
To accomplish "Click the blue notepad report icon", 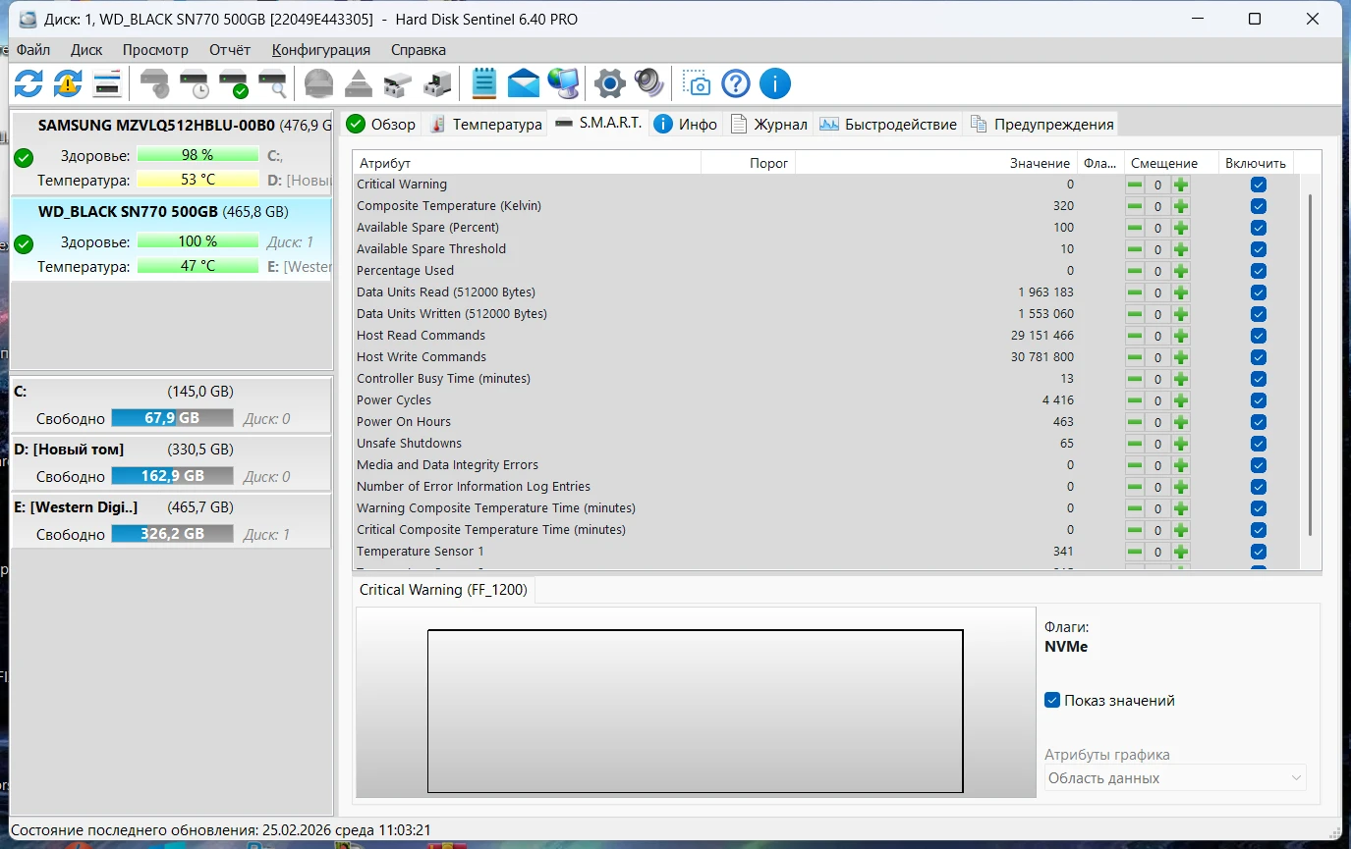I will pos(483,83).
